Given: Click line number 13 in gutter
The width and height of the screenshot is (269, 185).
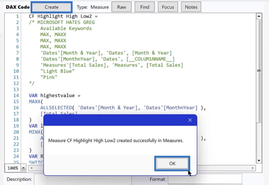Looking at the screenshot, I should 16,89.
